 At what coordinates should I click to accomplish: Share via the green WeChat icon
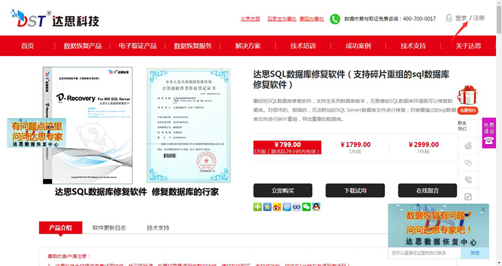(x=306, y=207)
